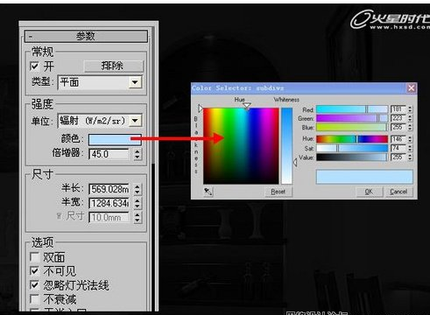Click the 倍增器 field showing 45.0
430x315 pixels.
click(109, 154)
